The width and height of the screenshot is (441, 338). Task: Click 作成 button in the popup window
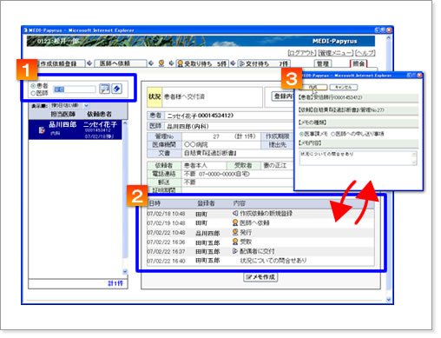313,87
